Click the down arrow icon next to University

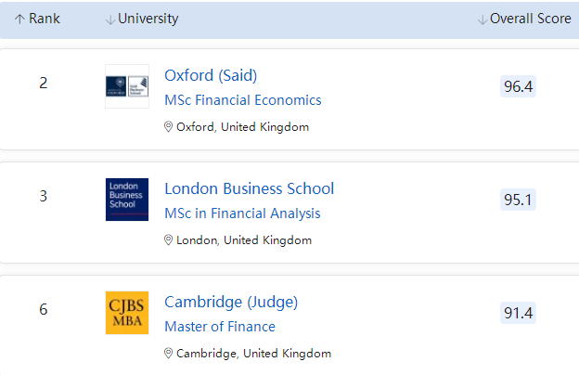pyautogui.click(x=110, y=19)
